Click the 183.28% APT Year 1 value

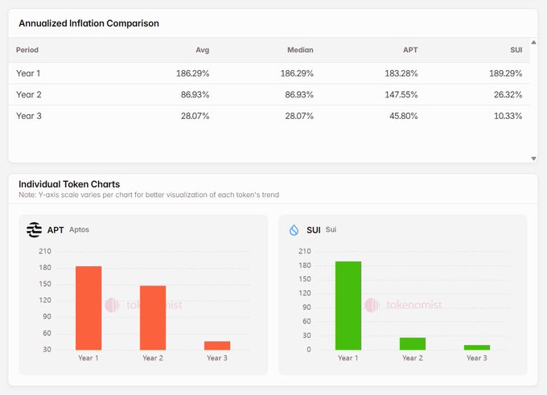(401, 73)
